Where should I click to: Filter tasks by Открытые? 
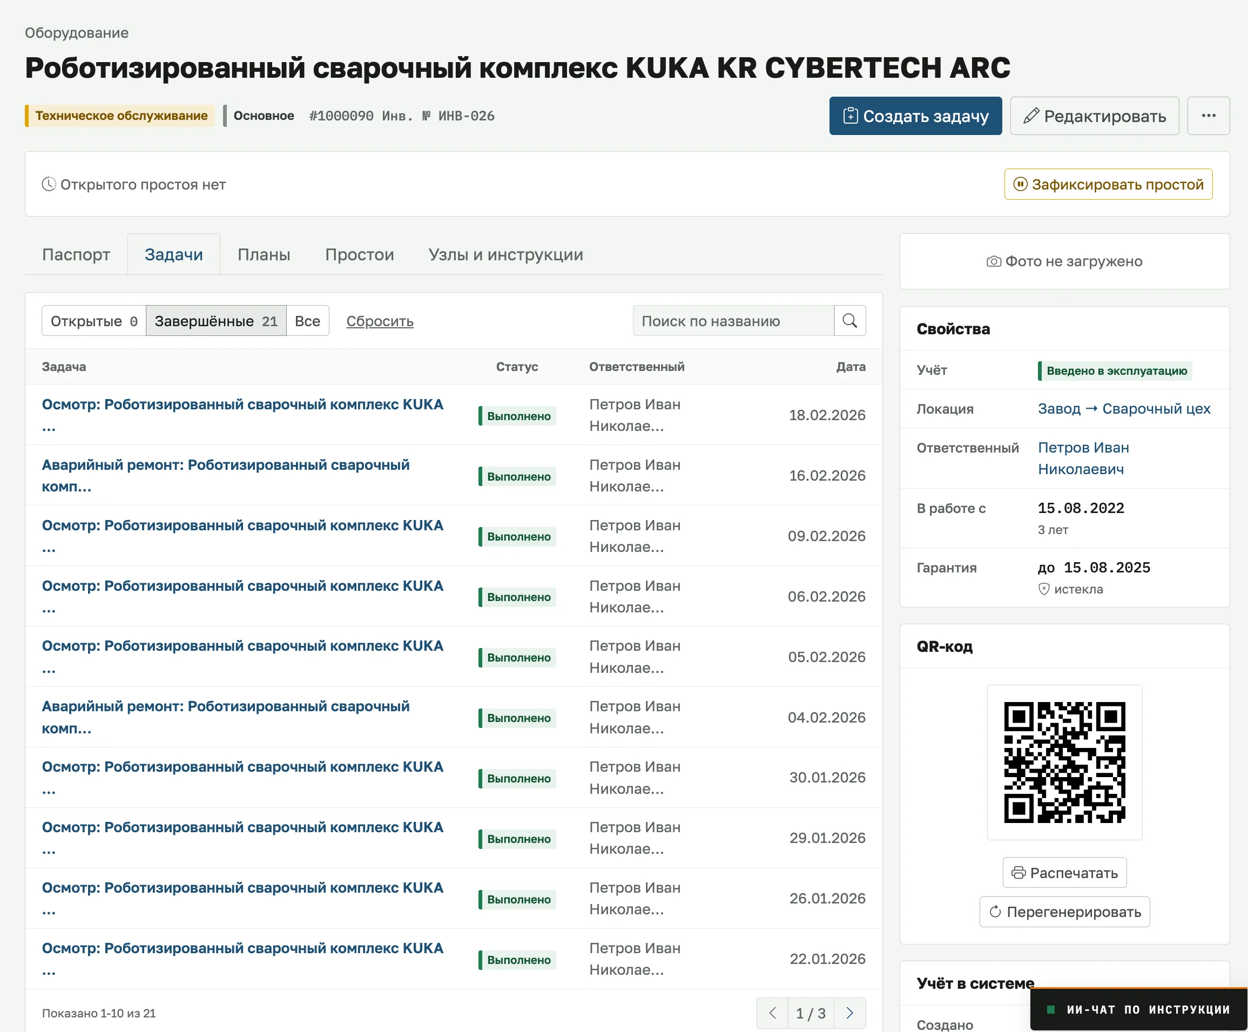click(94, 321)
